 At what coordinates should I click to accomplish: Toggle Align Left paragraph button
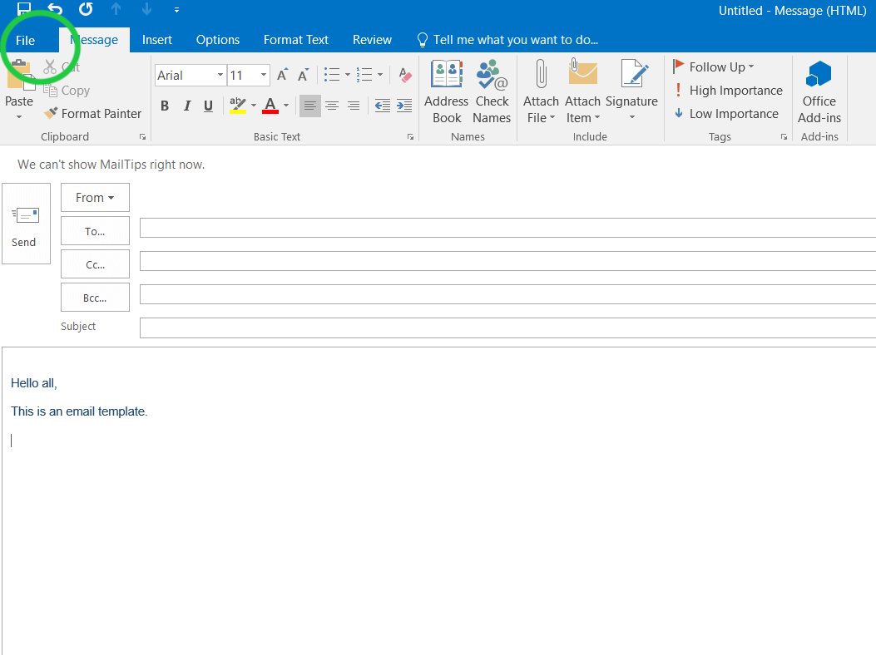click(310, 106)
